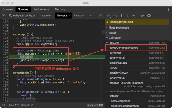Click addHooks variable on line 189

point(33,92)
